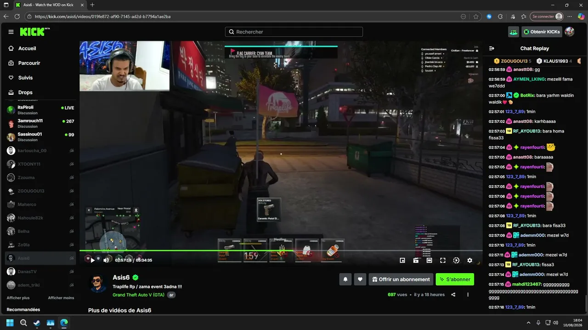This screenshot has width=588, height=330.
Task: Collapse the Chat Replay panel
Action: point(492,48)
